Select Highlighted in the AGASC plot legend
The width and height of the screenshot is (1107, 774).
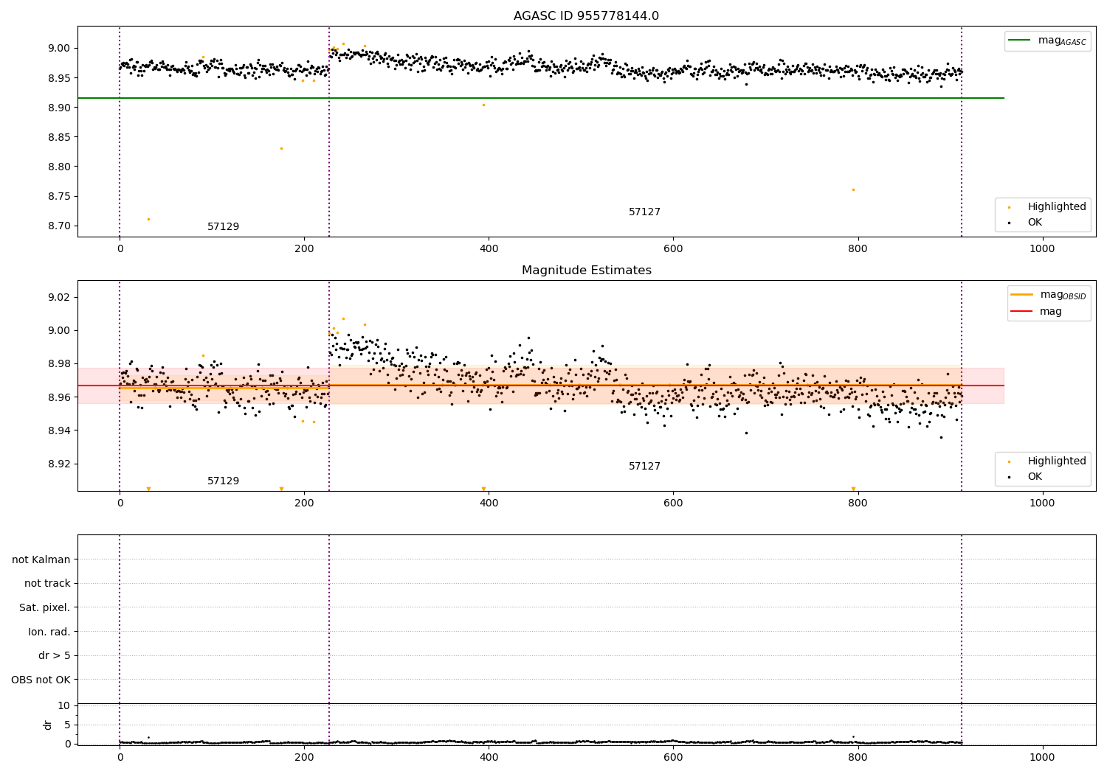1047,207
